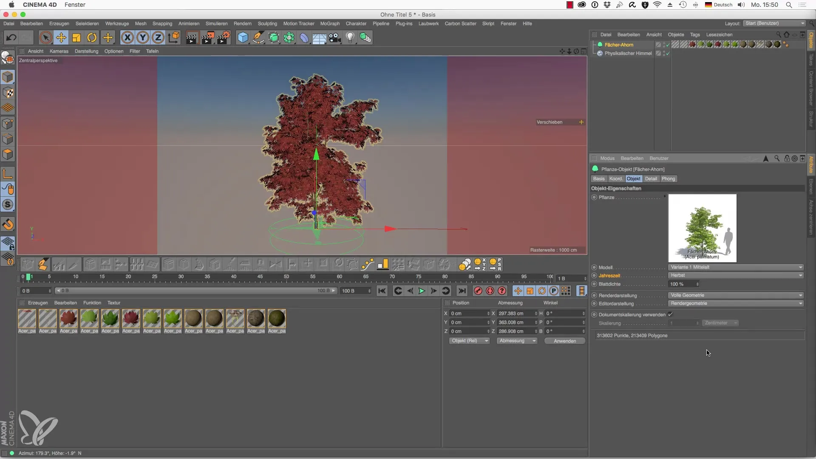This screenshot has height=459, width=816.
Task: Go to start of animation
Action: point(382,291)
